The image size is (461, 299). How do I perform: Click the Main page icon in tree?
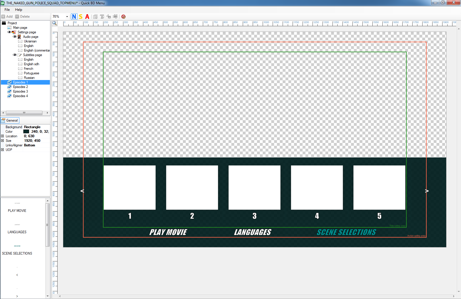coord(9,28)
